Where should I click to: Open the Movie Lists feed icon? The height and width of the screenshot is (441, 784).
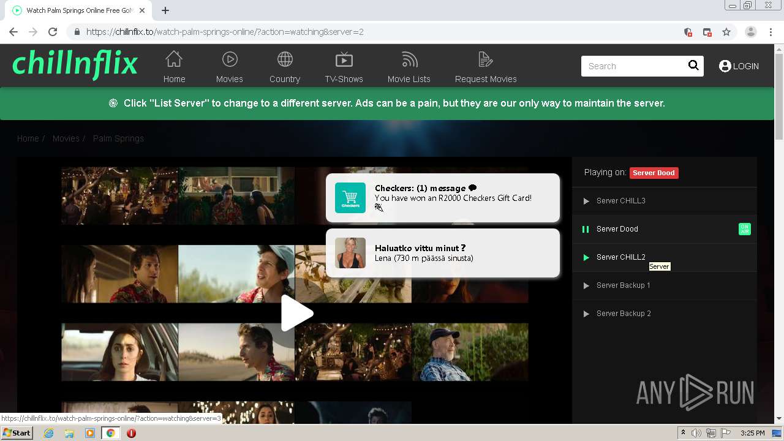click(409, 59)
